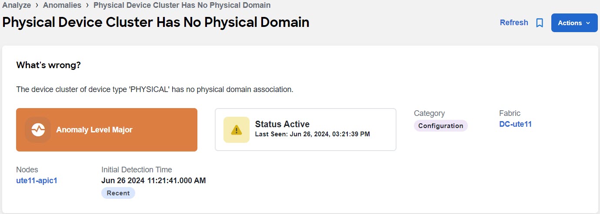The image size is (600, 214).
Task: Click current breadcrumb Physical Device Cluster item
Action: (x=182, y=5)
